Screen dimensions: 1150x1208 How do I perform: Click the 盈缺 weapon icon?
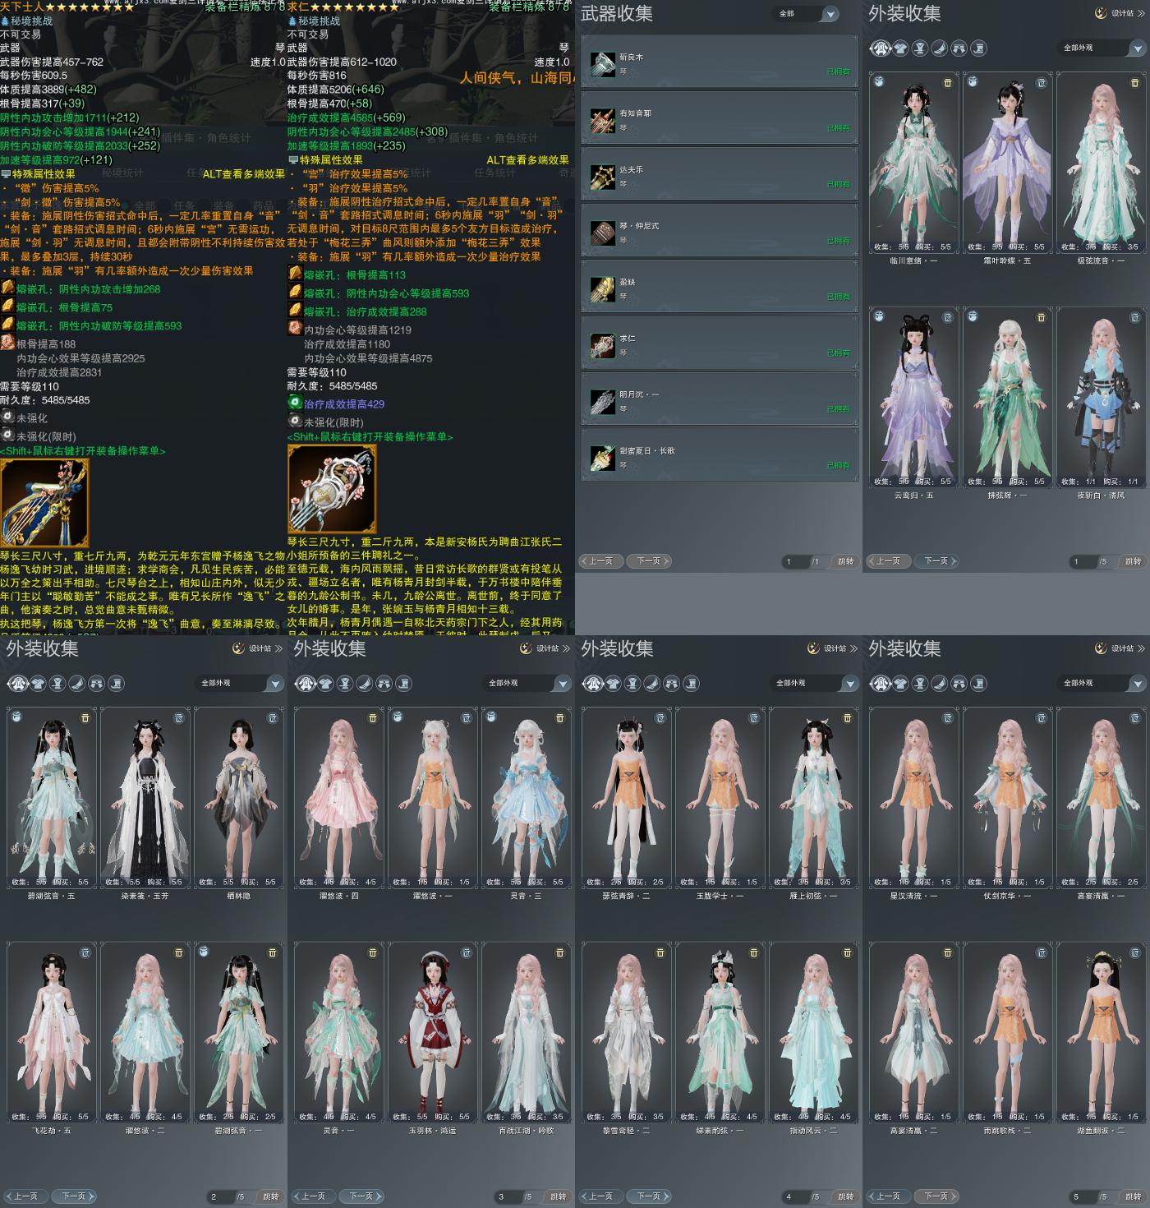(602, 289)
